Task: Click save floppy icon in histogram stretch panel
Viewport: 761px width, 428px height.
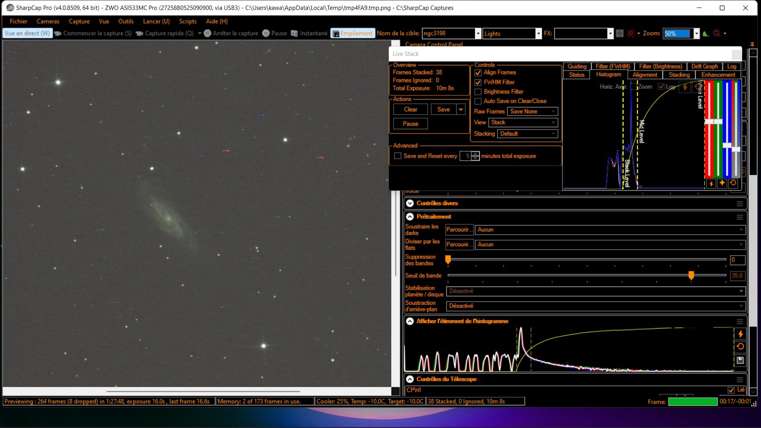Action: (x=740, y=360)
